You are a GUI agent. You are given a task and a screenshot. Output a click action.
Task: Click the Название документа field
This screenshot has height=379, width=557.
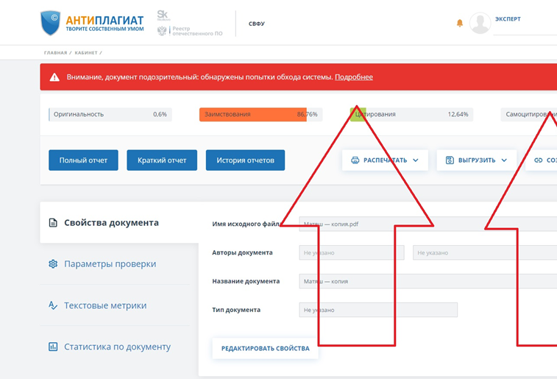pyautogui.click(x=428, y=281)
